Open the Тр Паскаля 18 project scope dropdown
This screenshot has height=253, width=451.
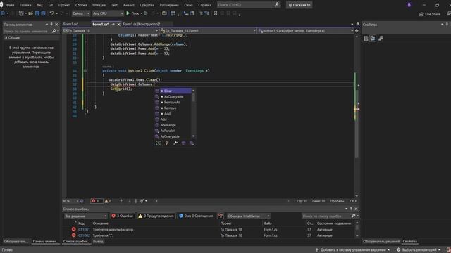(x=111, y=31)
